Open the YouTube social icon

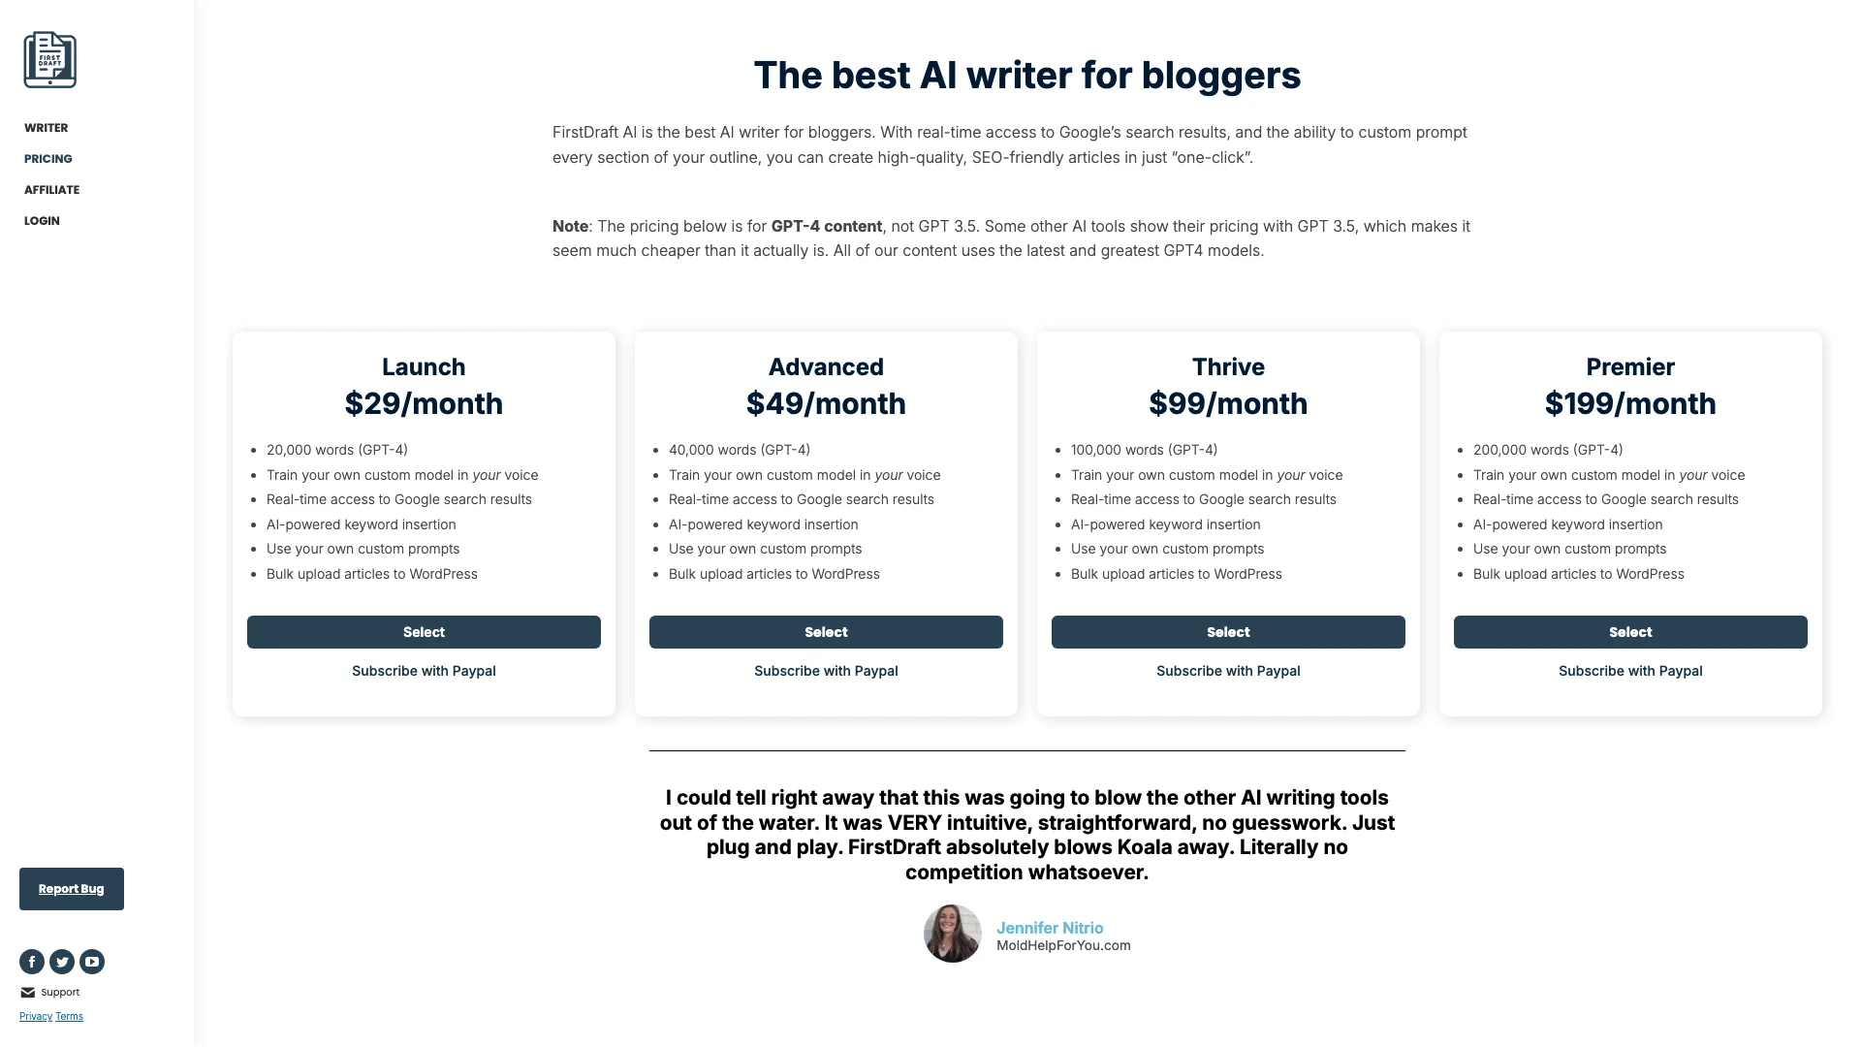91,962
